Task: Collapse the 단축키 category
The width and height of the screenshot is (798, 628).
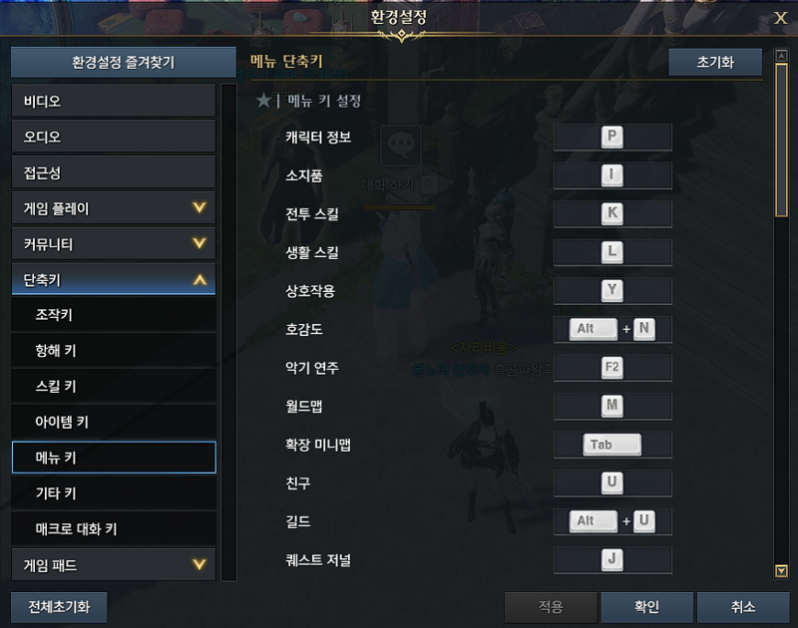Action: 114,279
